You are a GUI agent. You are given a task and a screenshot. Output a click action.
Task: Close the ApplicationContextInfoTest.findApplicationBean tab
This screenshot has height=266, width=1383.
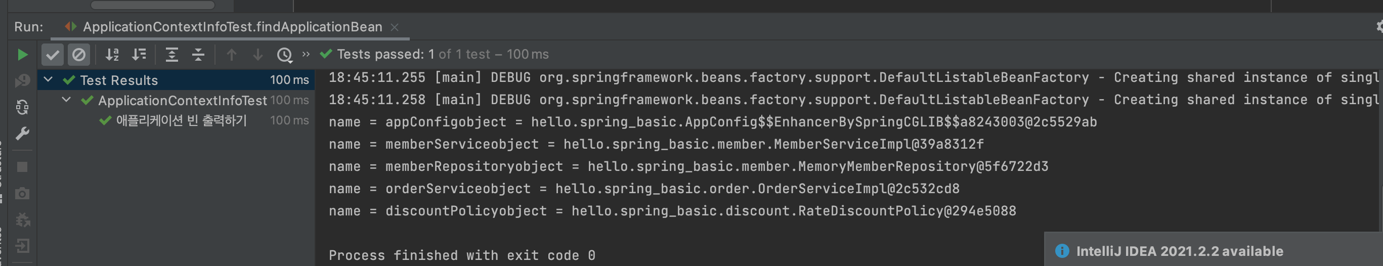tap(395, 27)
